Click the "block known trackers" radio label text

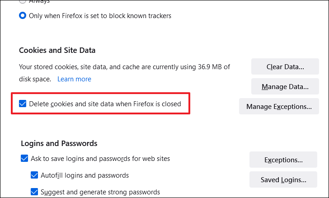[x=100, y=15]
